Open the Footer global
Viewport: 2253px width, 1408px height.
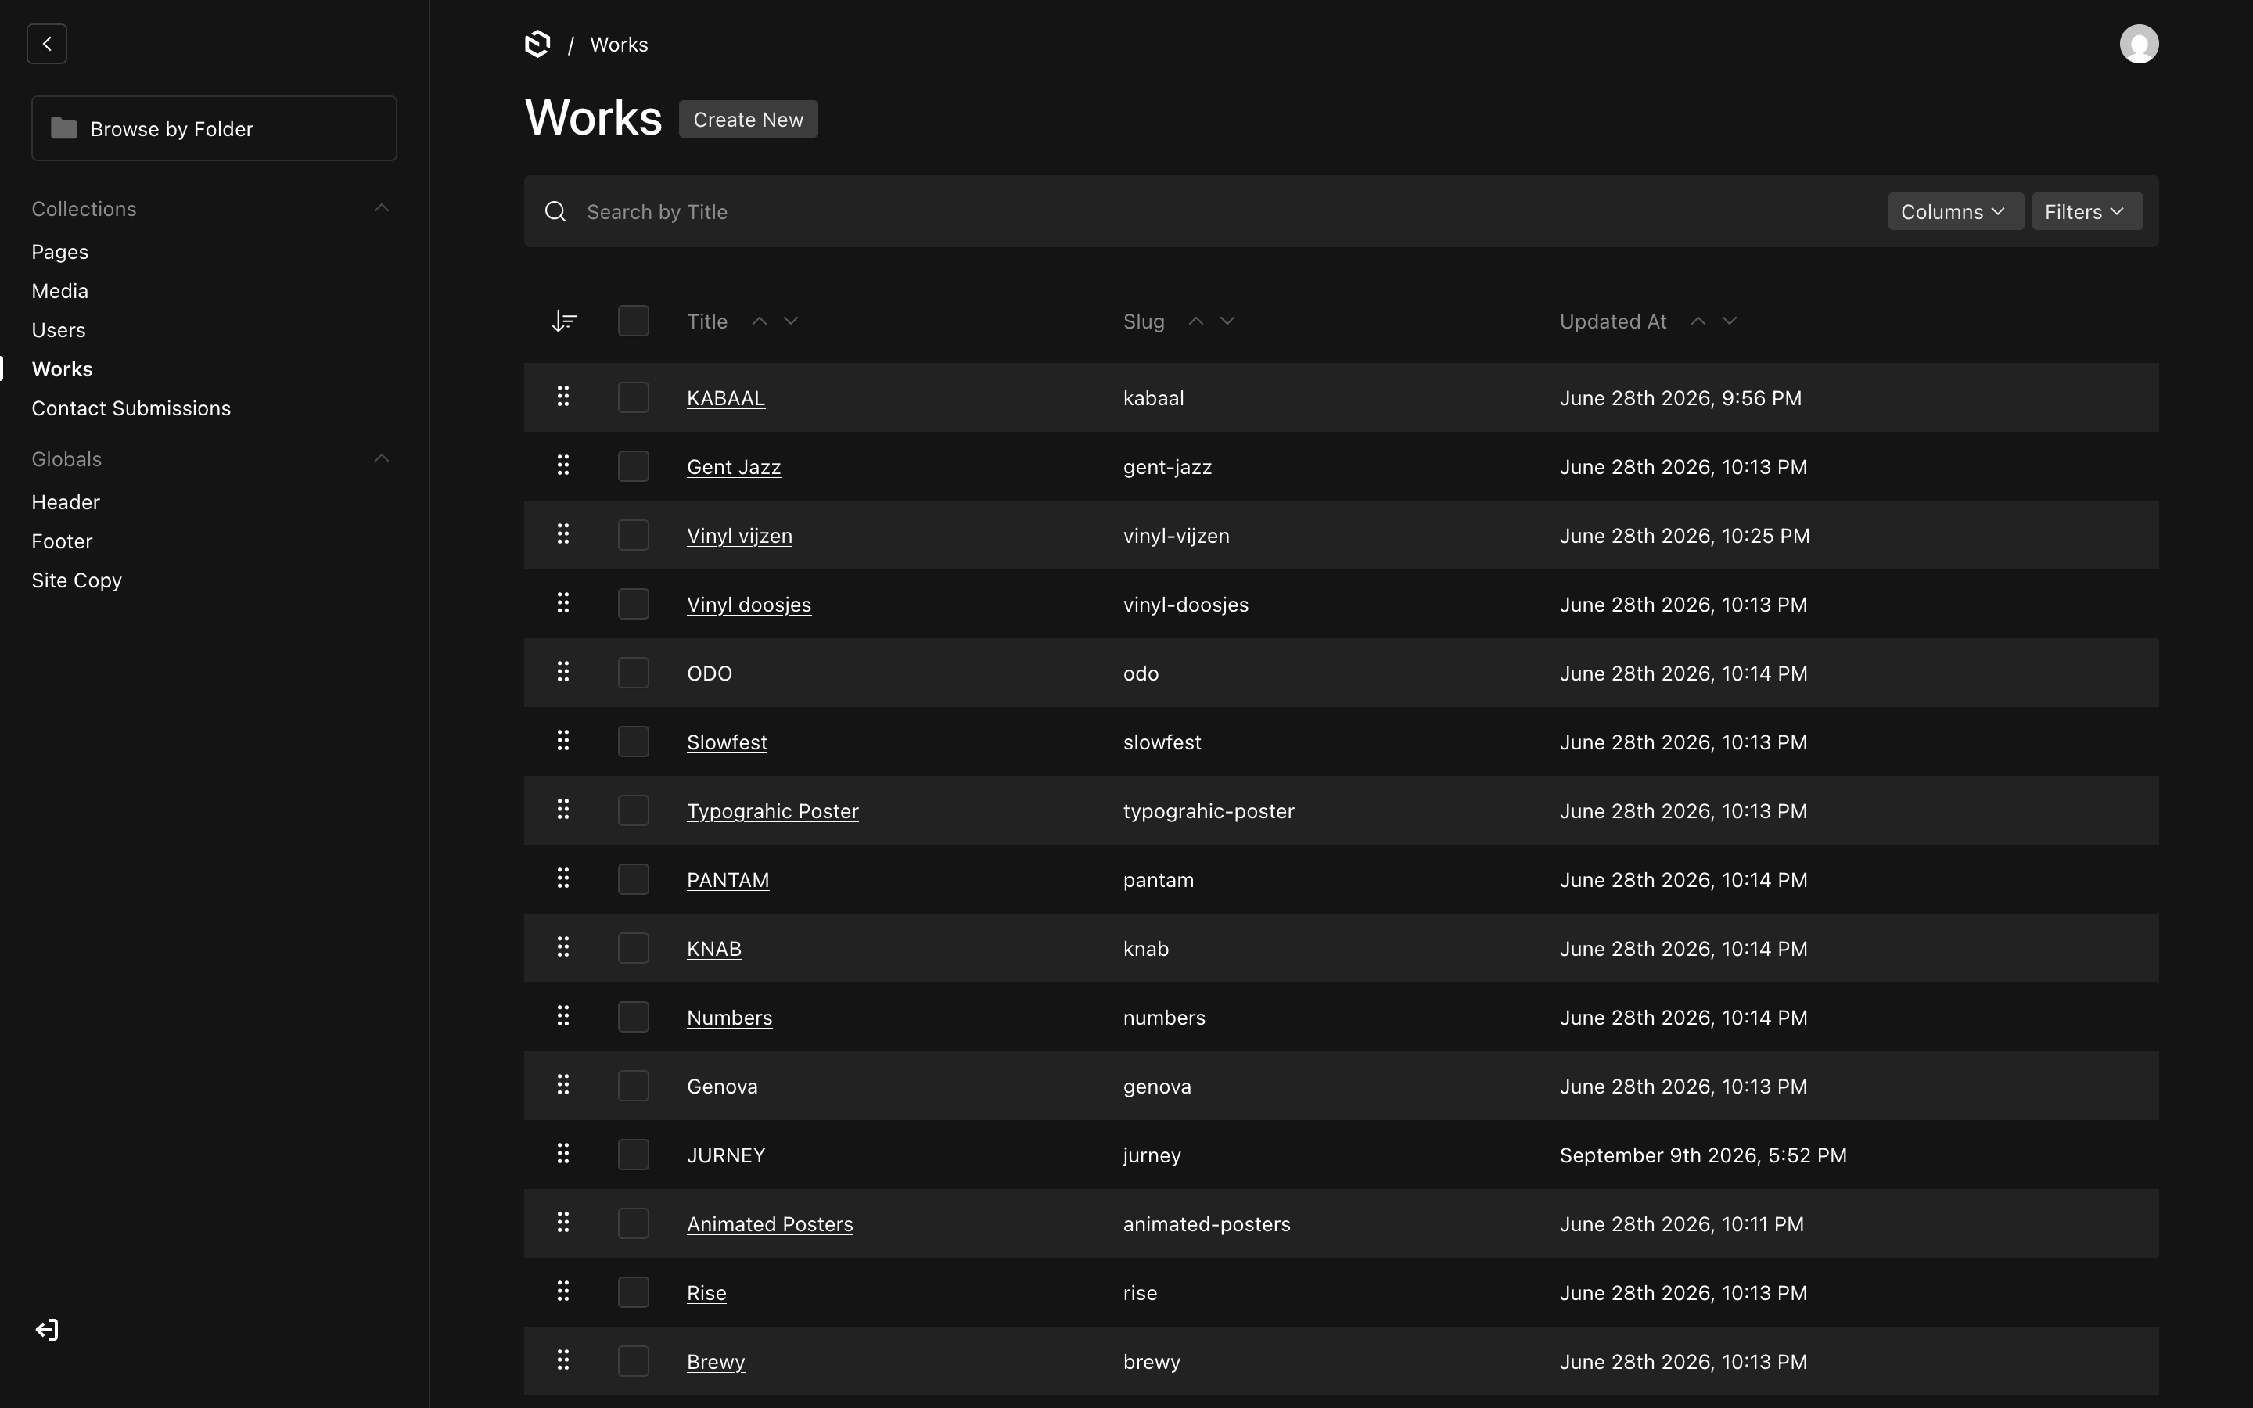click(x=62, y=541)
